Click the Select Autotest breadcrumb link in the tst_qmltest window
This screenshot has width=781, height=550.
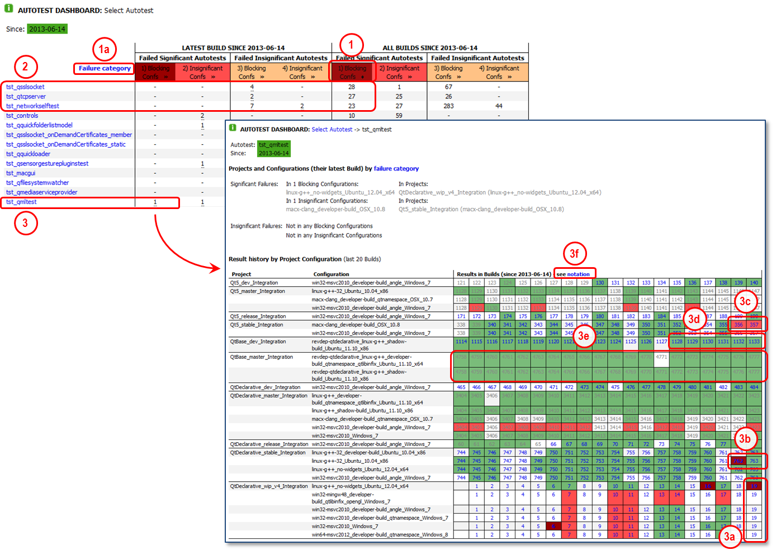pos(332,129)
